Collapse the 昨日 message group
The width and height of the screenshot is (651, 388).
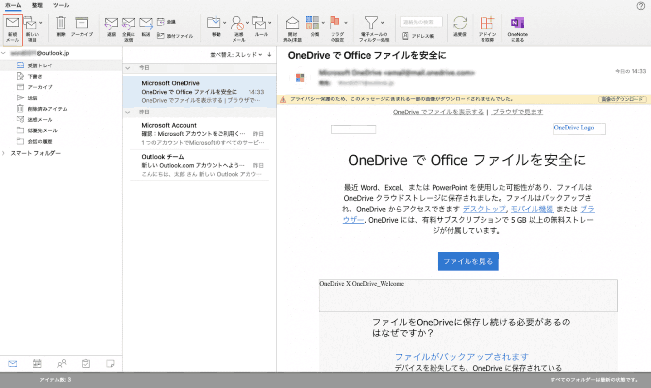128,112
